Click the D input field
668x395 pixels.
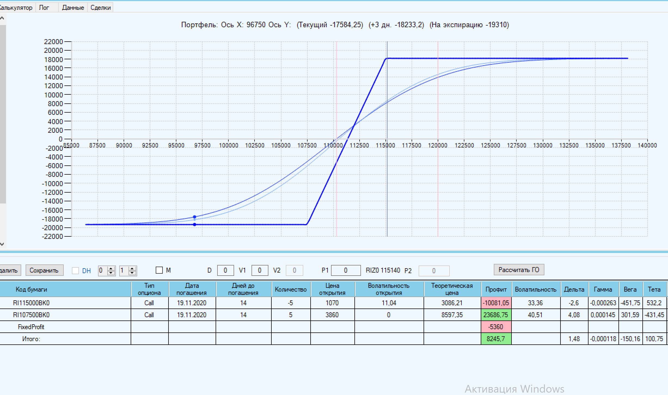point(225,270)
